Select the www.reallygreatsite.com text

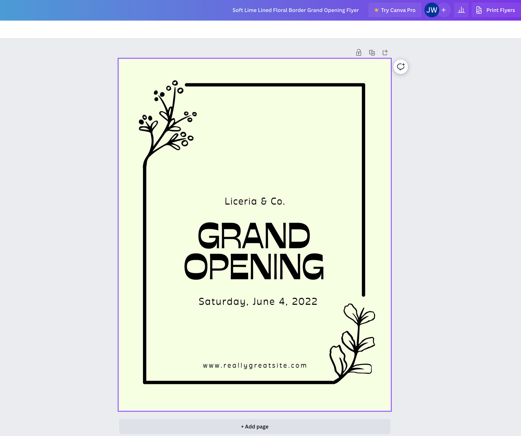(x=255, y=365)
